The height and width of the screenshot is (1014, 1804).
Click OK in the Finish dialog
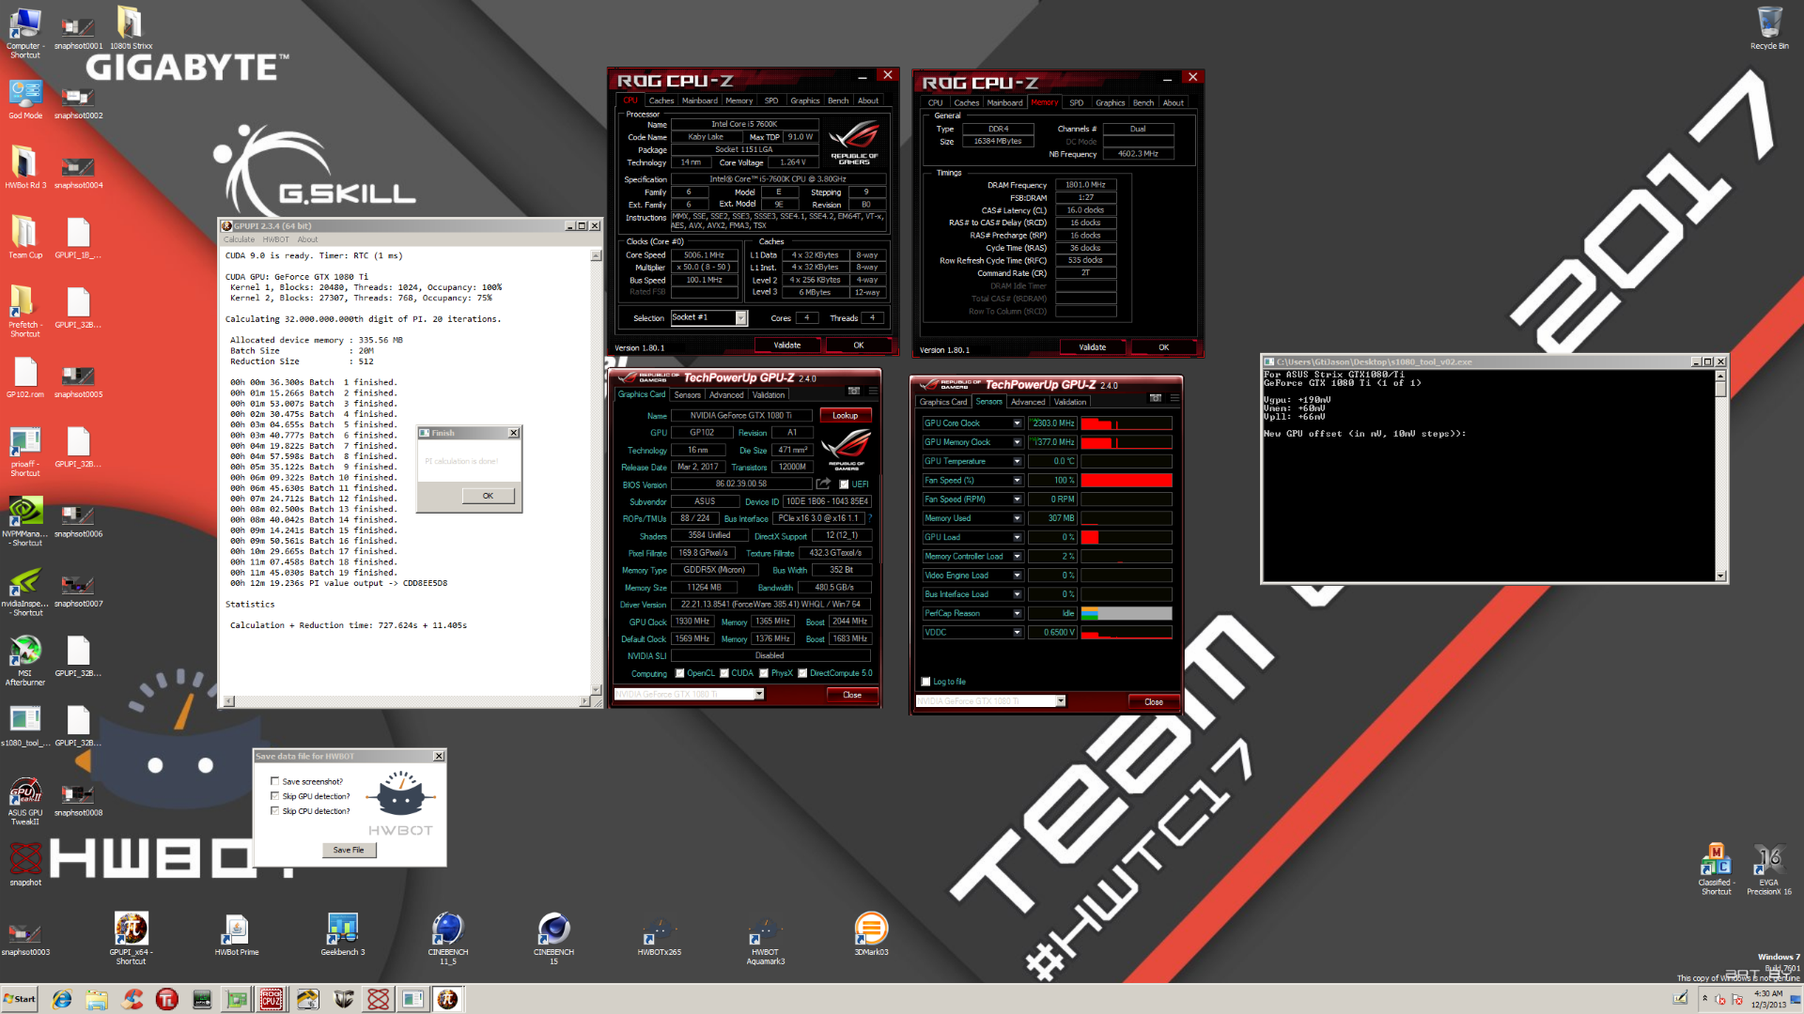[488, 496]
